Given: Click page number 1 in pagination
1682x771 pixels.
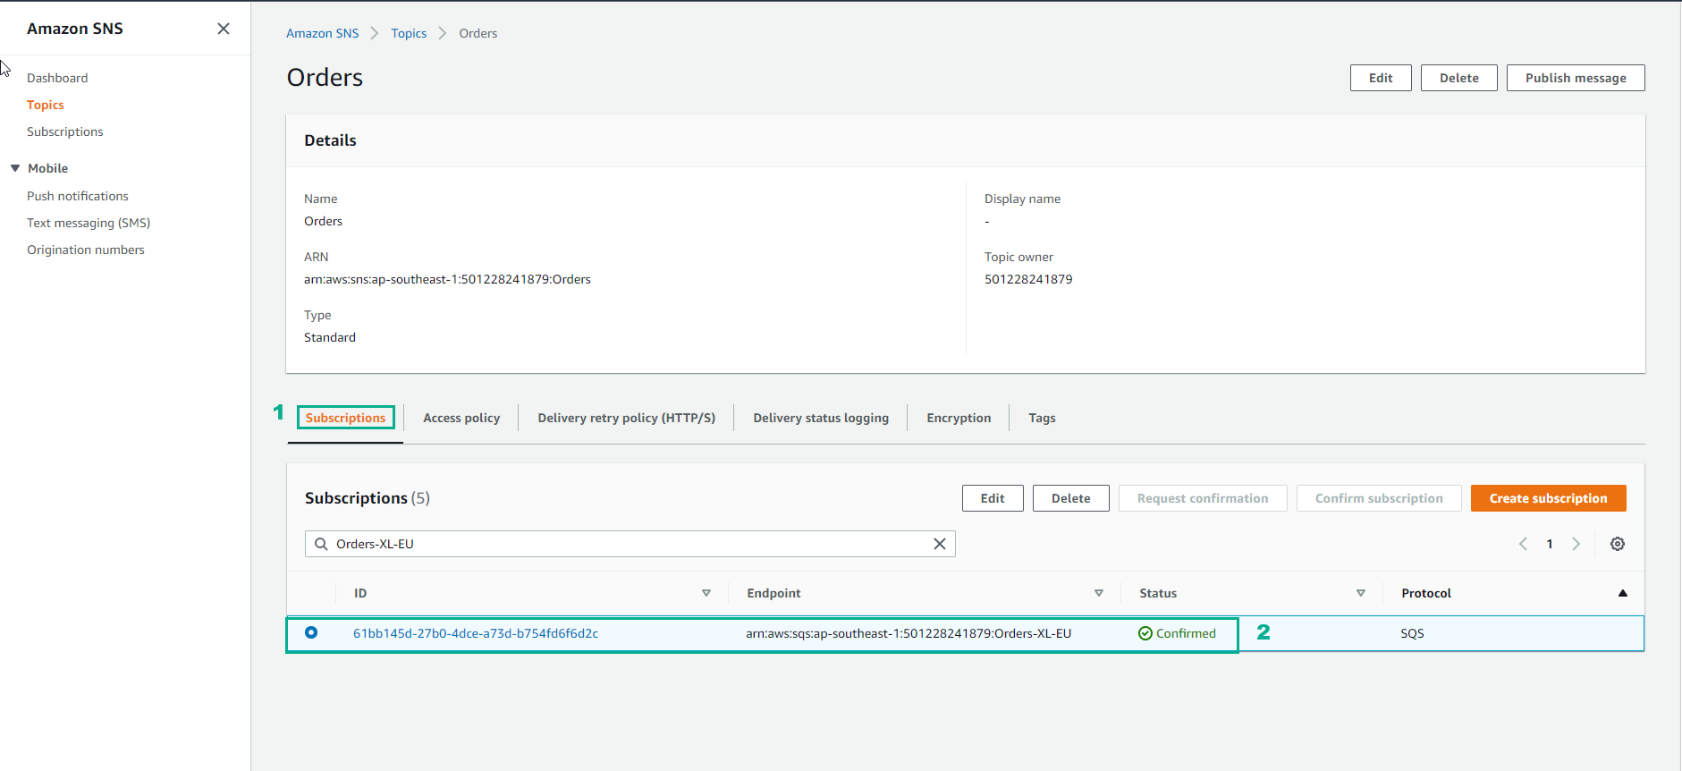Looking at the screenshot, I should (x=1550, y=544).
